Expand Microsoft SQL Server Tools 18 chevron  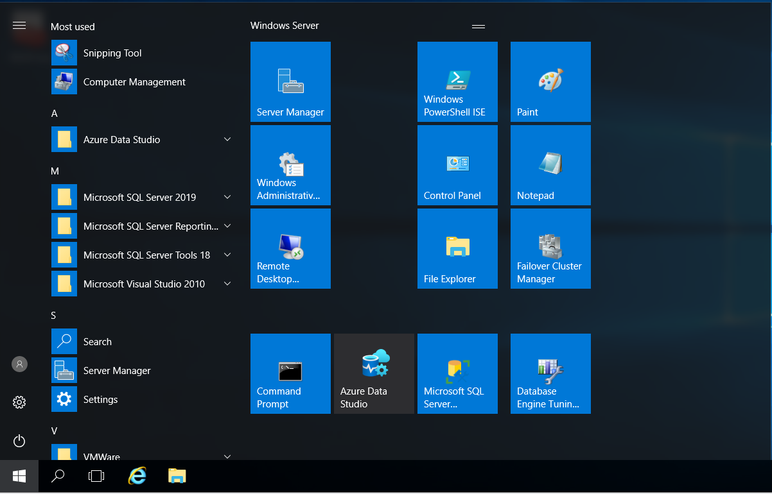(227, 255)
